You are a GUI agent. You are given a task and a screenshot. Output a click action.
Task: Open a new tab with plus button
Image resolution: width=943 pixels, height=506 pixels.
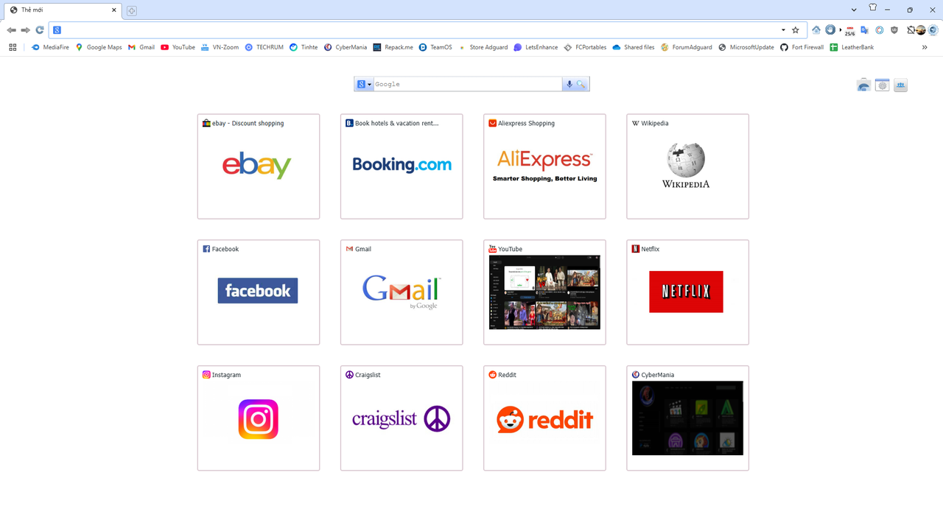pos(132,10)
